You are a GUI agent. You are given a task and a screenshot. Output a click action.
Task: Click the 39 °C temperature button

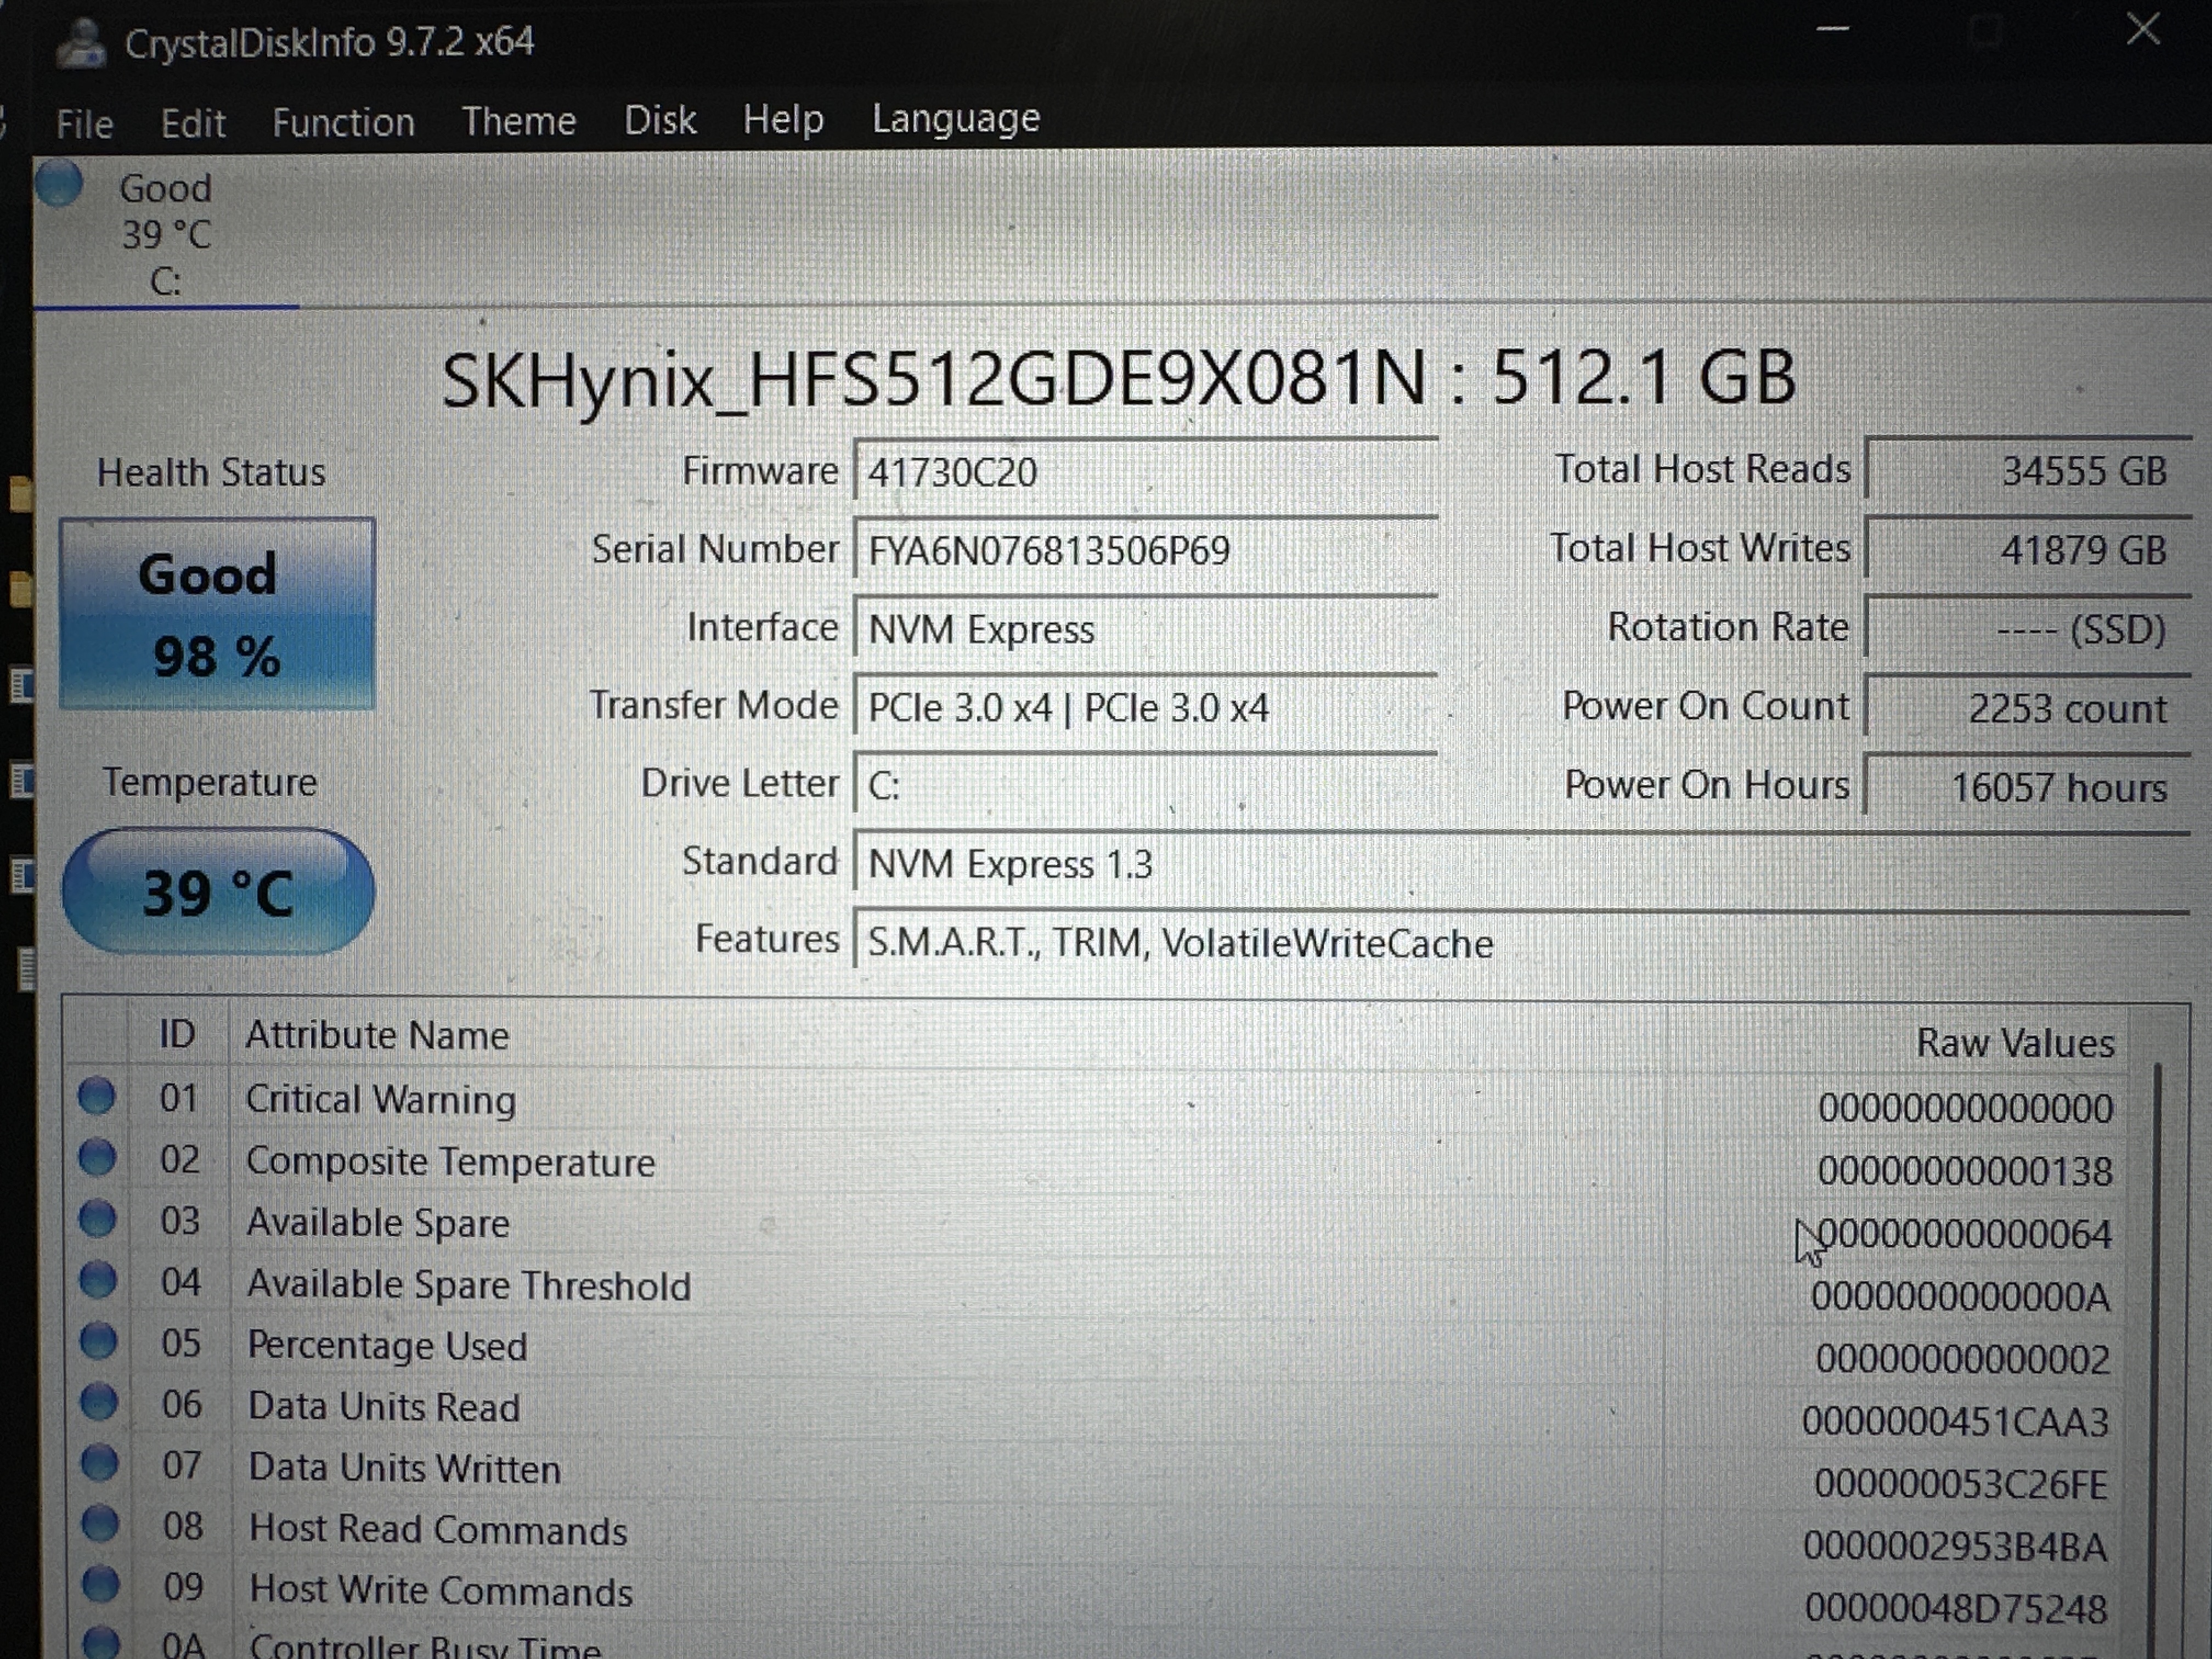218,891
